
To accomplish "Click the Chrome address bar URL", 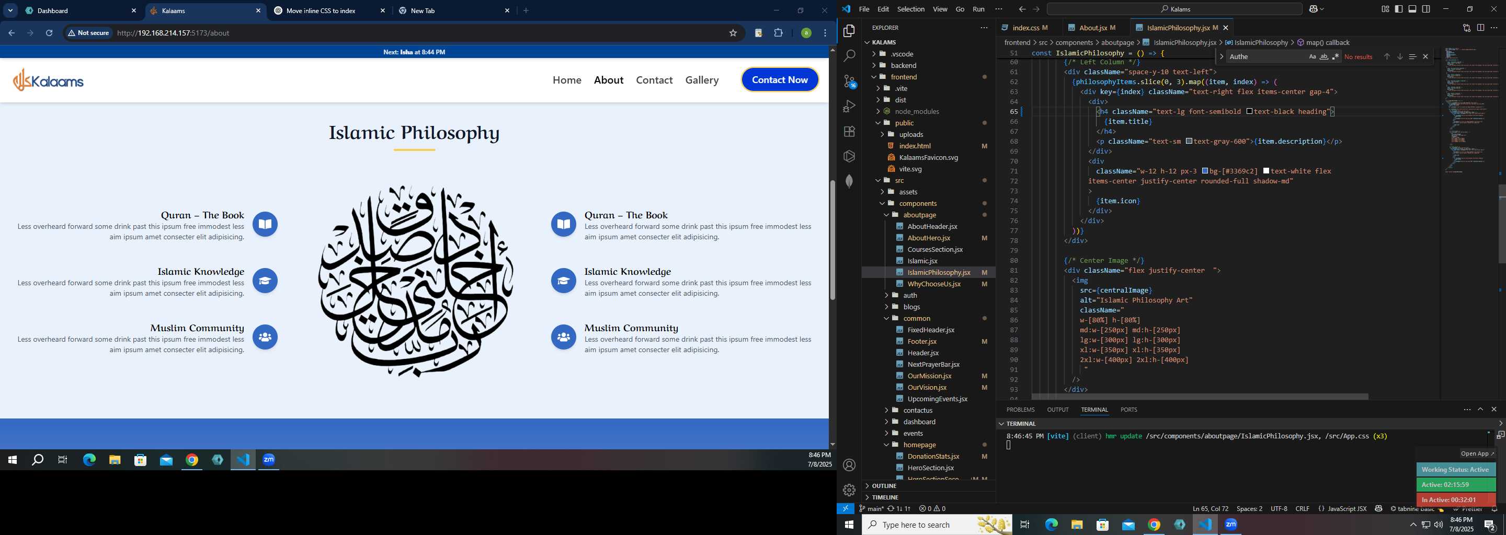I will [173, 33].
